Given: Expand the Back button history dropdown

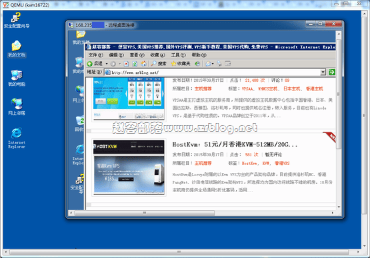Looking at the screenshot, I should point(107,64).
